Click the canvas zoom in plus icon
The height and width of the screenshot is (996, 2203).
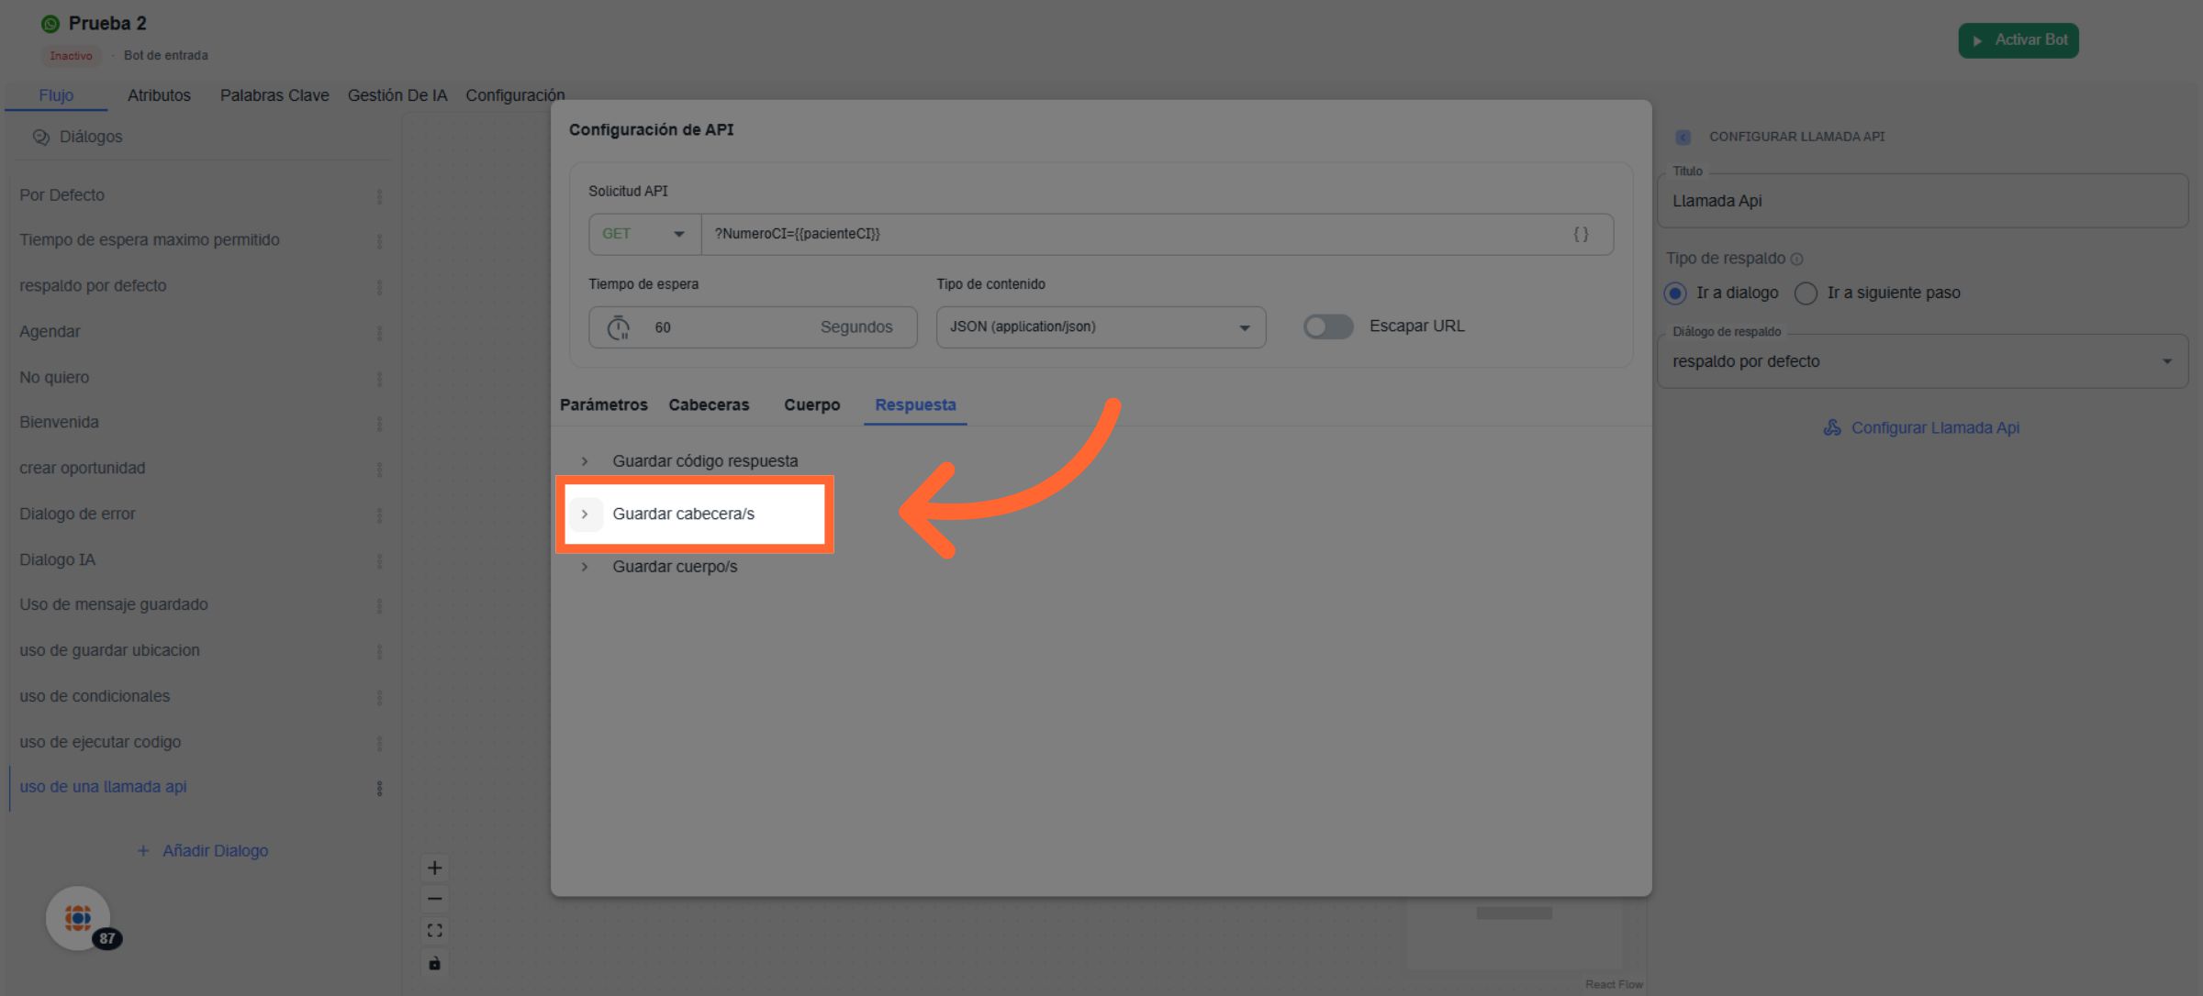point(435,868)
